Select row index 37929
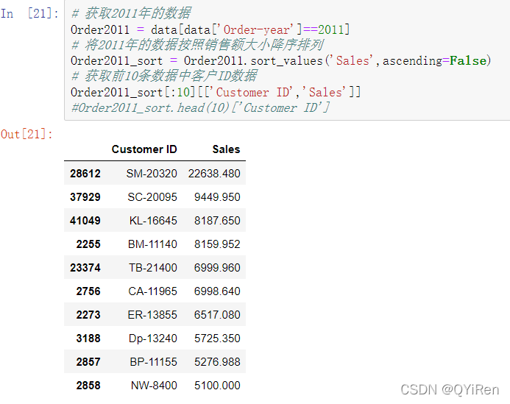This screenshot has height=404, width=510. click(x=85, y=196)
